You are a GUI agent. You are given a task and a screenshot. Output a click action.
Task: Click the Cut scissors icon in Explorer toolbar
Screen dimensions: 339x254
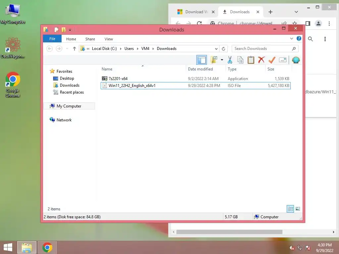[x=230, y=60]
